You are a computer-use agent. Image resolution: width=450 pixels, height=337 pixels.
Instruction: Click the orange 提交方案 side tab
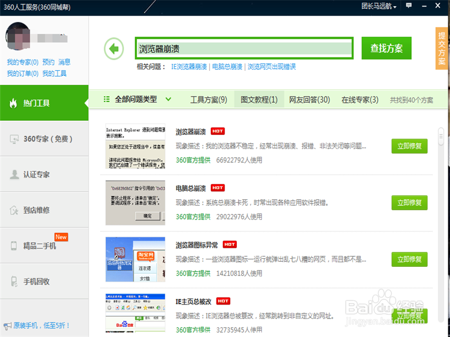[x=442, y=48]
